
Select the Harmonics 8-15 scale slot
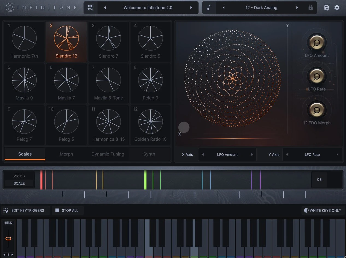click(109, 125)
